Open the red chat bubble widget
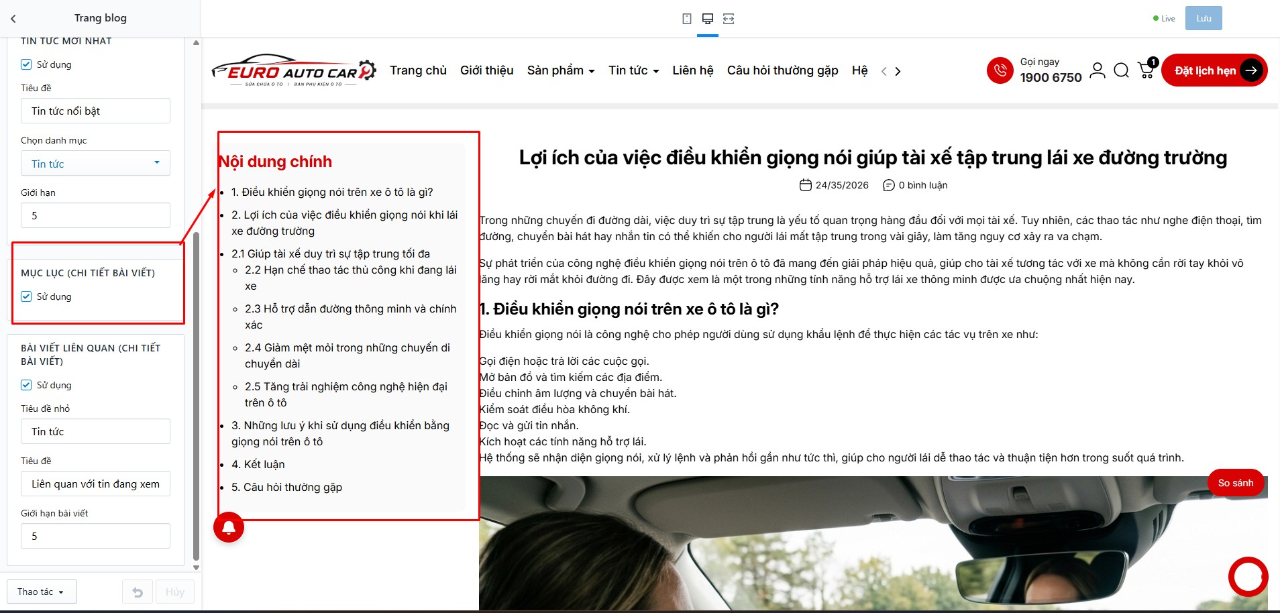Viewport: 1280px width, 613px height. 1248,577
